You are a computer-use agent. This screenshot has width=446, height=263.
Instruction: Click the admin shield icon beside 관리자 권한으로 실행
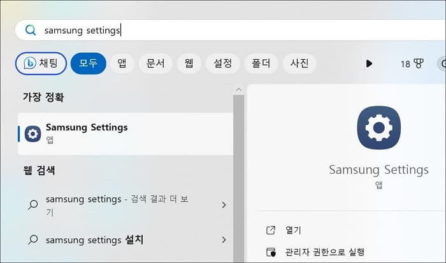(271, 252)
